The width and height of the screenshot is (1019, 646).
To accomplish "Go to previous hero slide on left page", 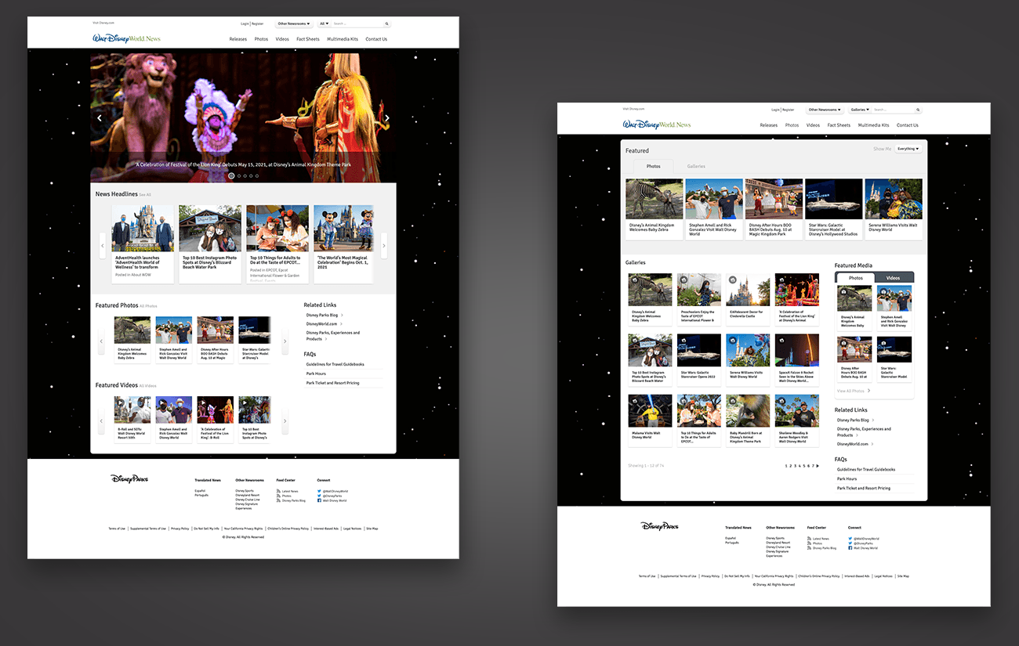I will tap(100, 118).
